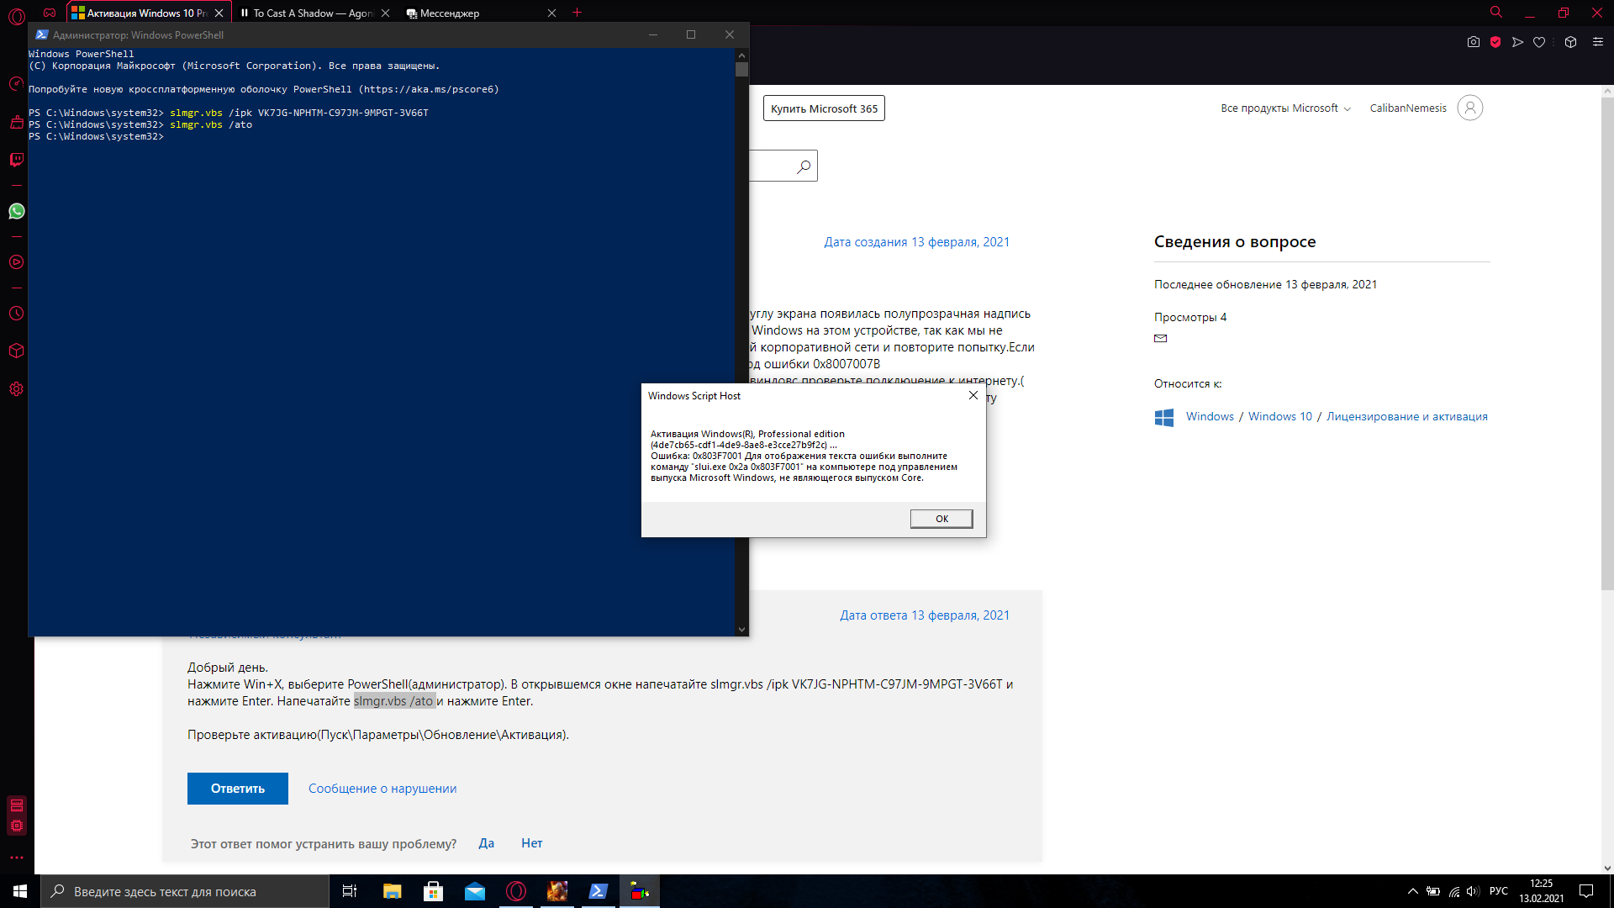Open the ad blocker shield icon

(x=1495, y=42)
